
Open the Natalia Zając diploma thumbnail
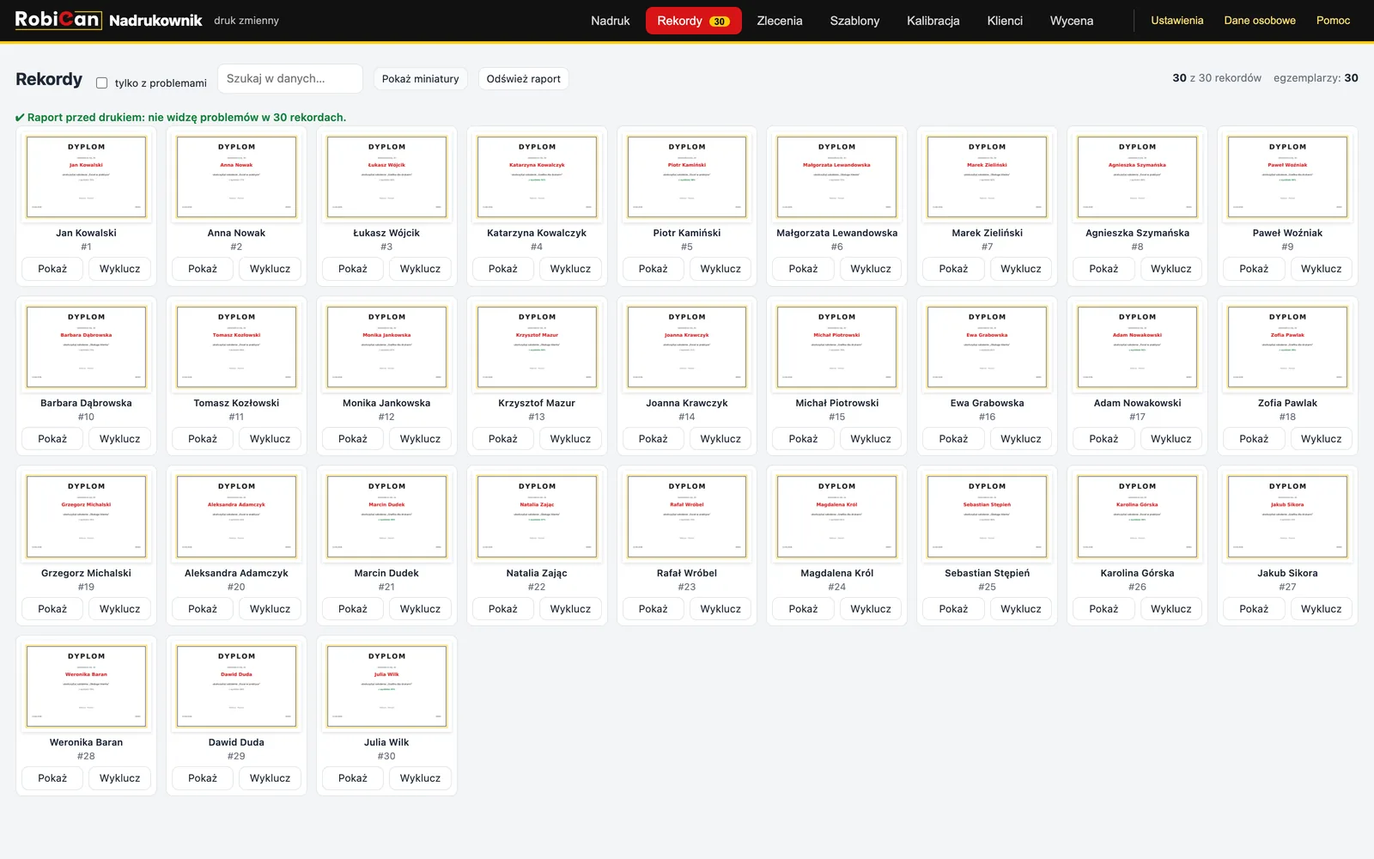tap(537, 516)
